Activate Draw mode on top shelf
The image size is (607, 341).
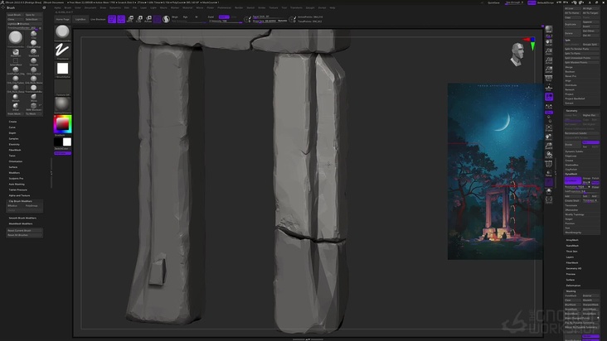[x=121, y=19]
